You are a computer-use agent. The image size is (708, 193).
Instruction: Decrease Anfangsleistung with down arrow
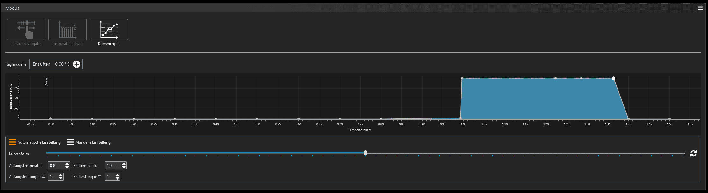click(x=61, y=178)
